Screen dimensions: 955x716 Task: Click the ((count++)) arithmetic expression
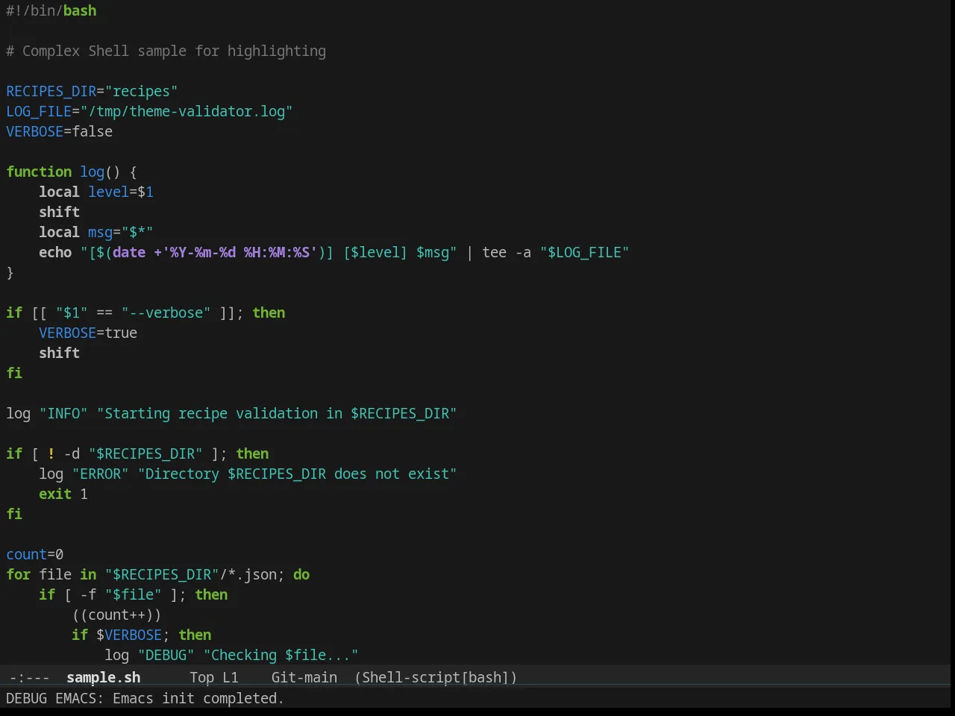point(116,615)
